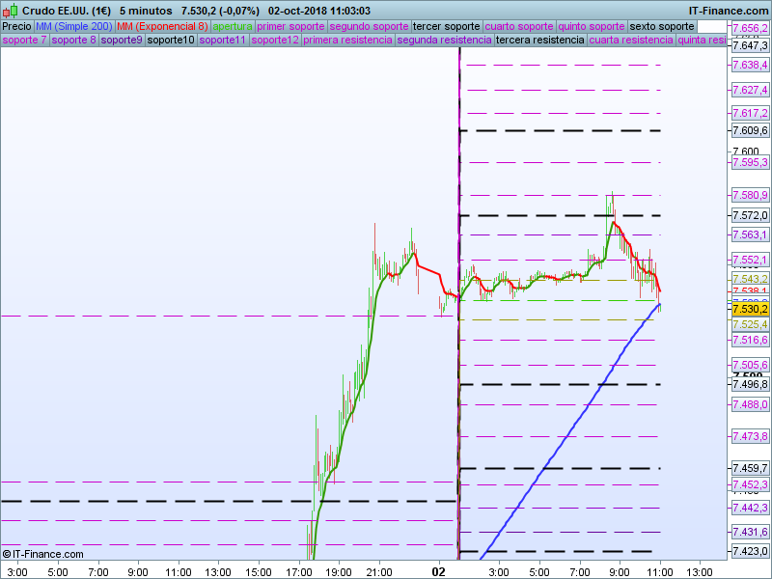Click the 7.595,3 price level label
Screen dimensions: 772x579
click(x=750, y=162)
